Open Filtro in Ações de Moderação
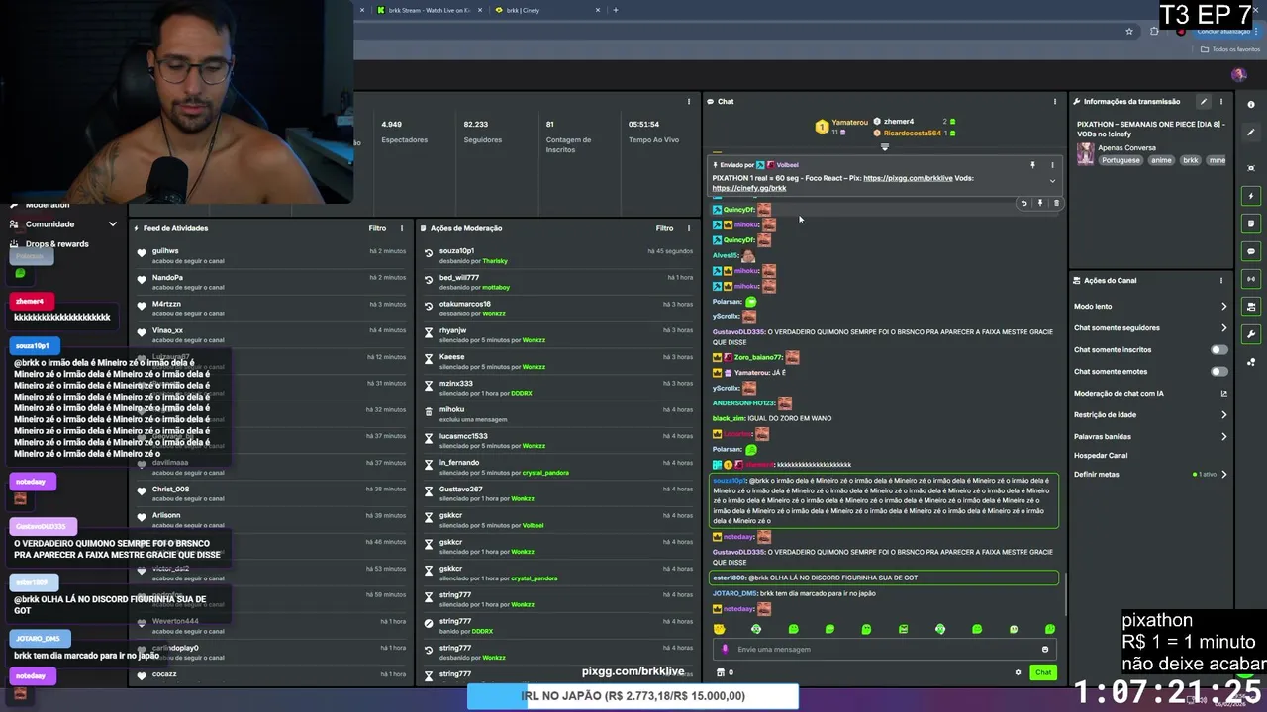Viewport: 1267px width, 712px height. tap(664, 228)
